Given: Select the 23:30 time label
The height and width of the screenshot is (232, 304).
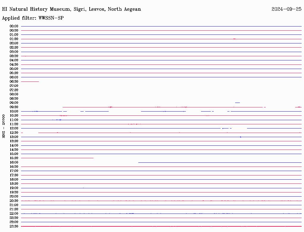Looking at the screenshot, I should (x=14, y=226).
